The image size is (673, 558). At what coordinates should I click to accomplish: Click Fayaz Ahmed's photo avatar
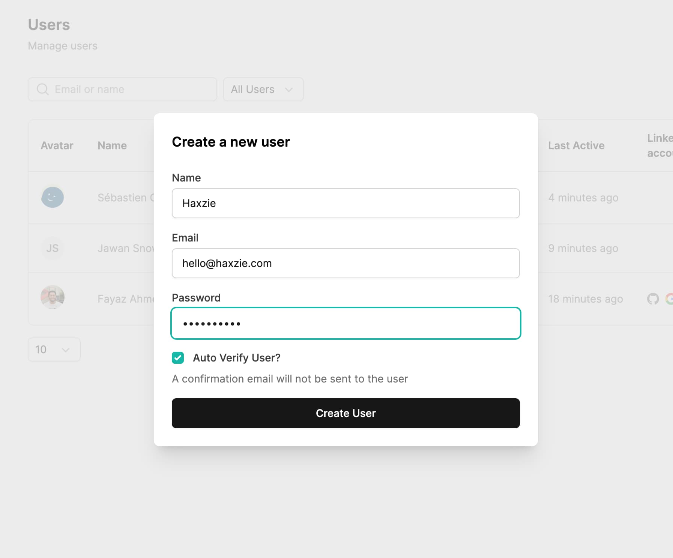(x=53, y=297)
